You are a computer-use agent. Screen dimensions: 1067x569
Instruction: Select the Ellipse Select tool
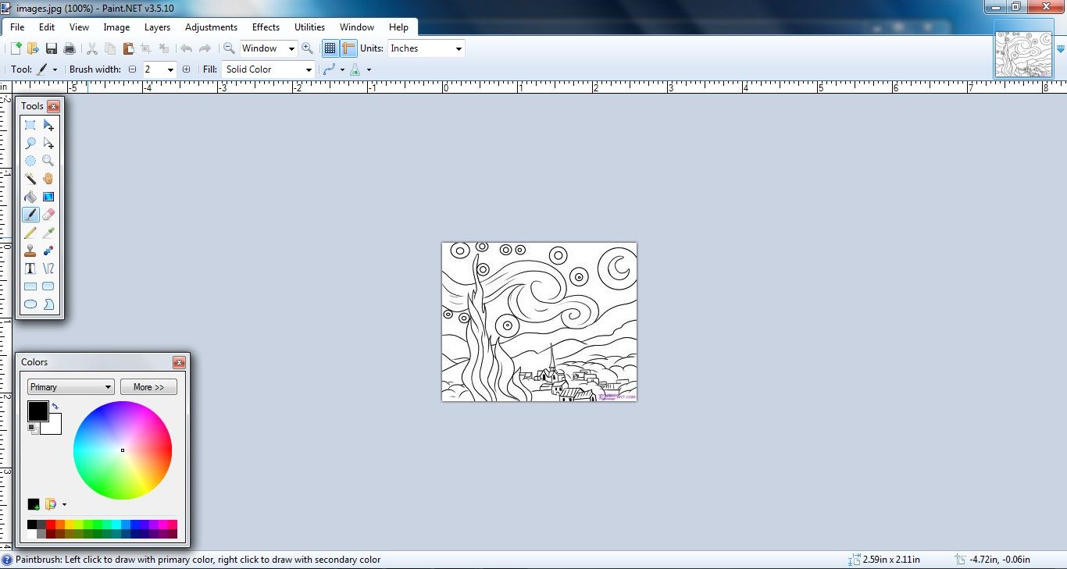[30, 161]
